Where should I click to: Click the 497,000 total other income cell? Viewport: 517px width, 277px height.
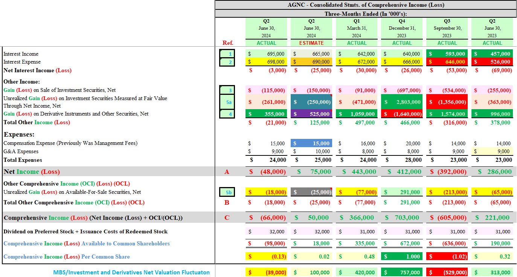coord(357,122)
